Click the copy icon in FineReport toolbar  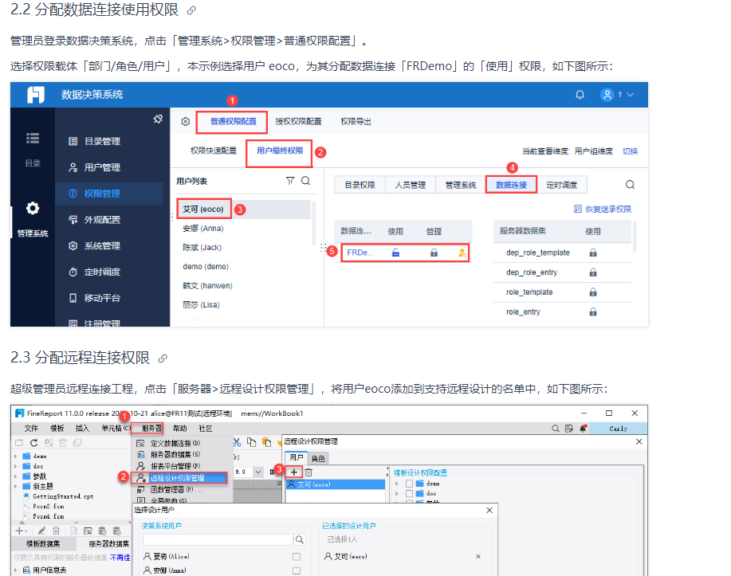pos(251,442)
